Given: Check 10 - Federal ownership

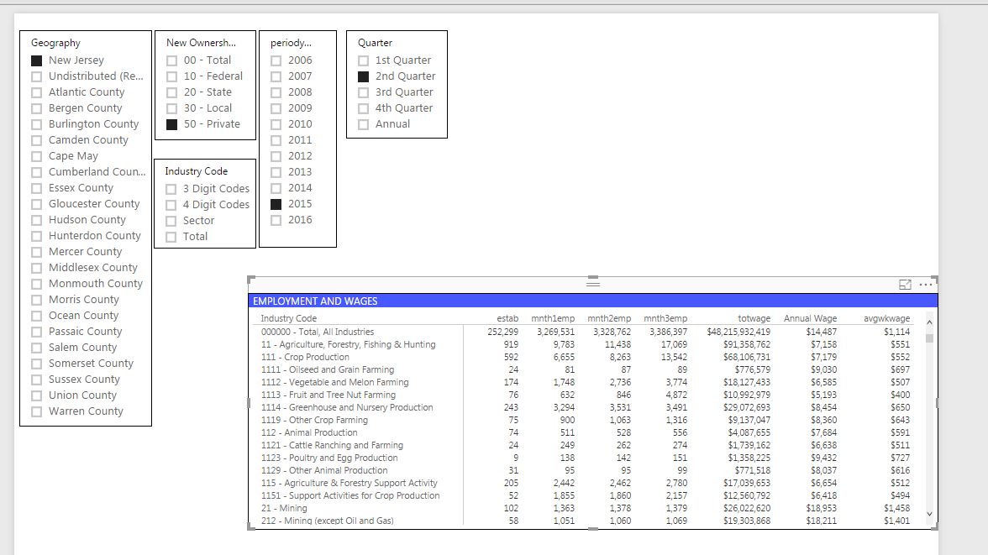Looking at the screenshot, I should click(x=171, y=76).
